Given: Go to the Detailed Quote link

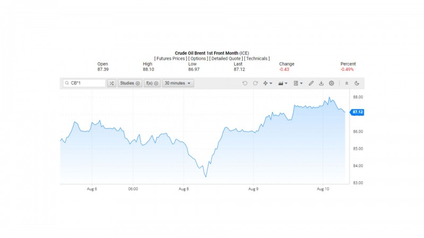Looking at the screenshot, I should pos(227,58).
